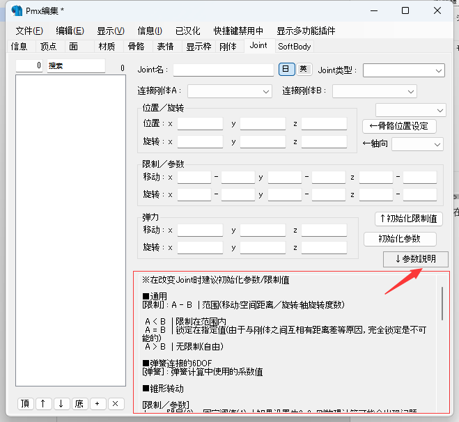
Task: Switch to the SoftBody tab
Action: [294, 46]
